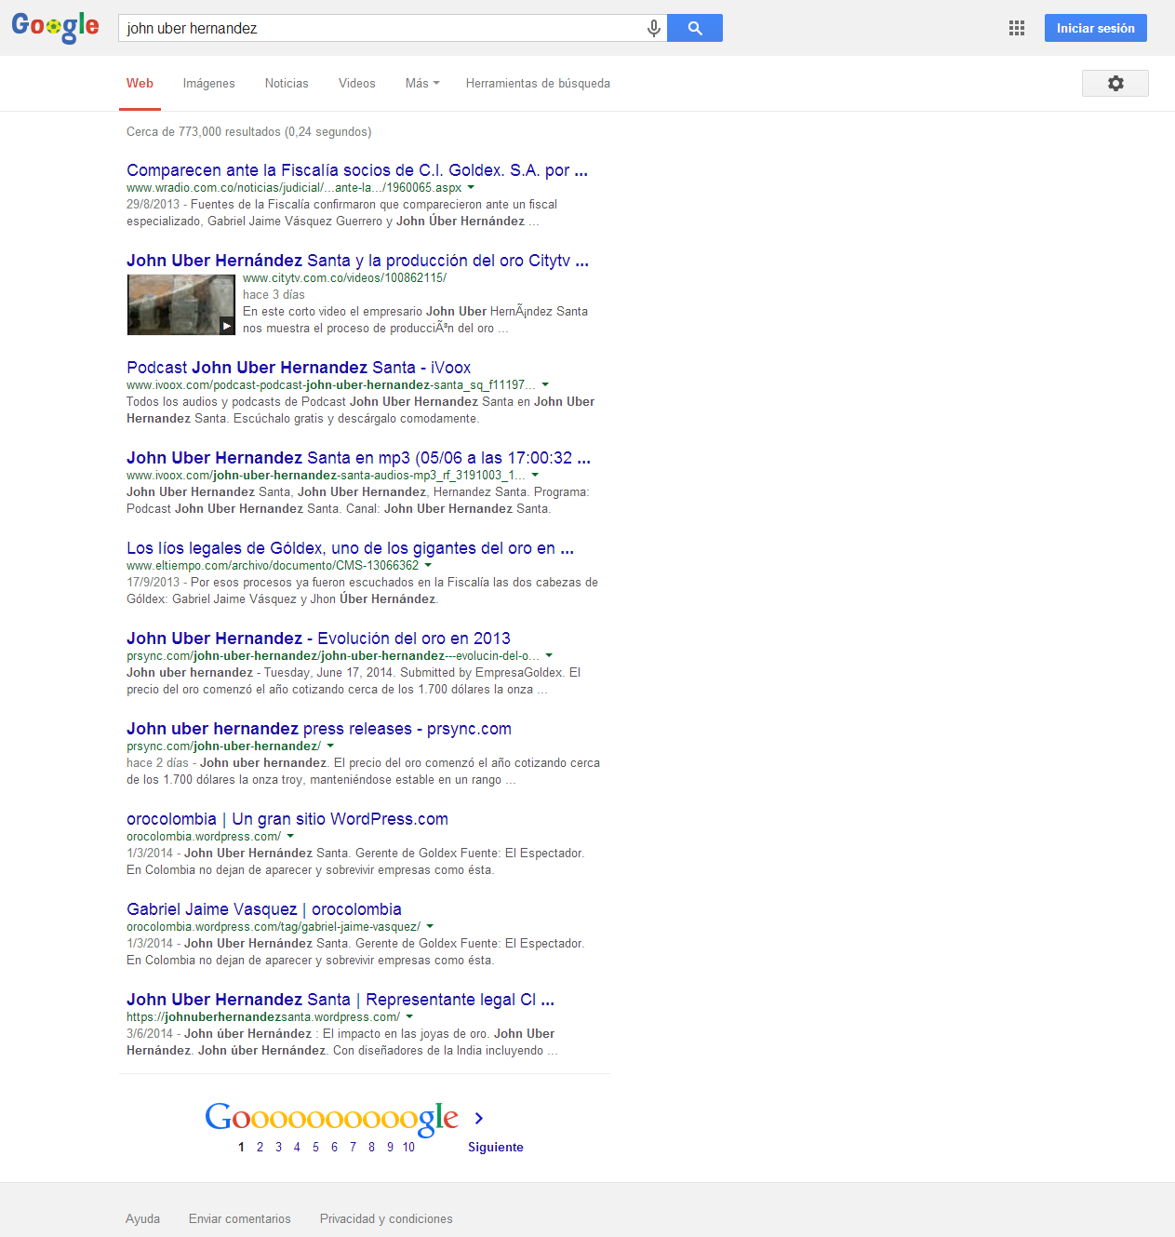Go to results page 7

tap(353, 1147)
